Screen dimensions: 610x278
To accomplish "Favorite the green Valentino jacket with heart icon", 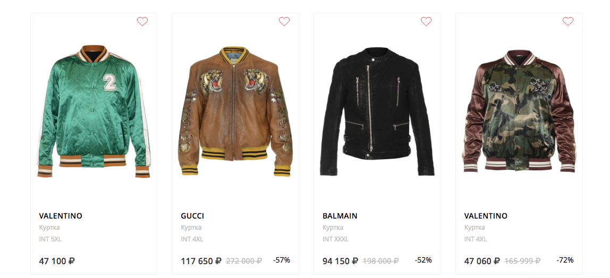I will (x=142, y=22).
